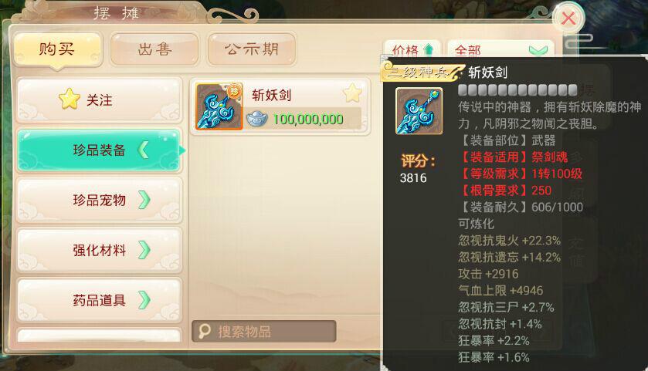Click the silver ingot currency icon
This screenshot has width=648, height=371.
pos(257,120)
